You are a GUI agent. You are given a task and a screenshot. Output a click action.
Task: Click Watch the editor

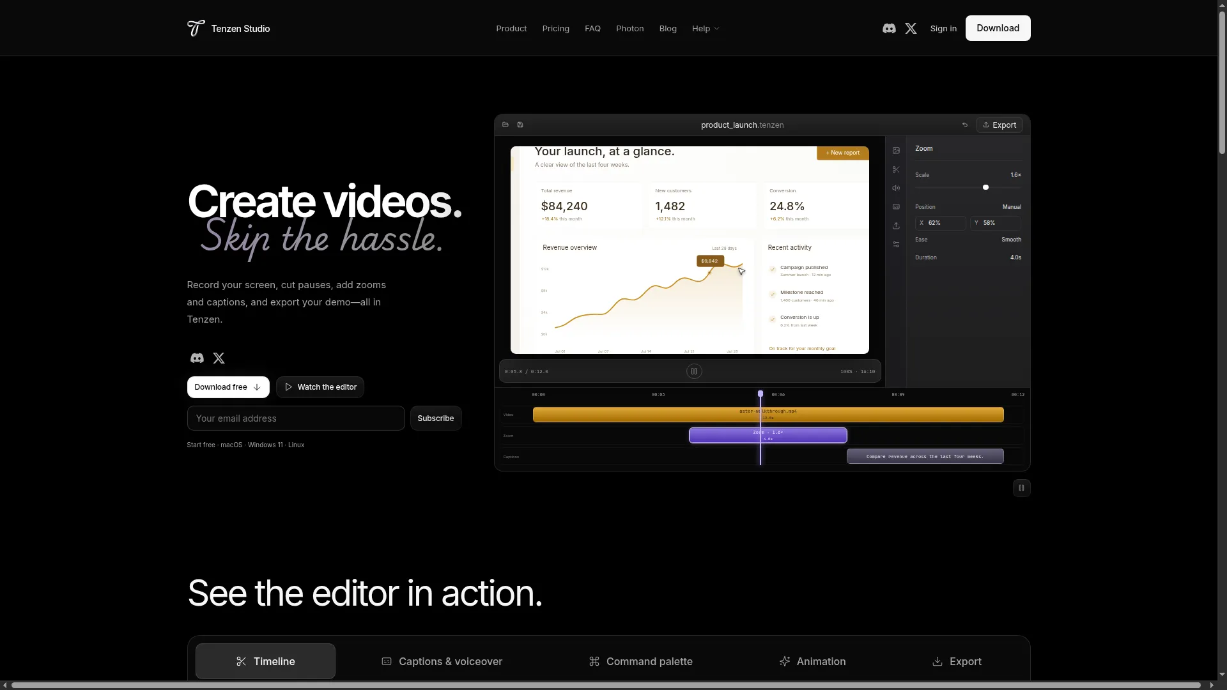click(320, 387)
